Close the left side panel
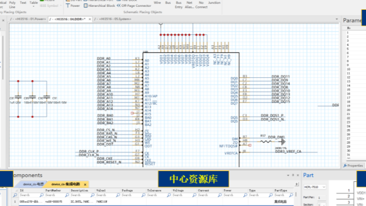 pyautogui.click(x=3, y=21)
